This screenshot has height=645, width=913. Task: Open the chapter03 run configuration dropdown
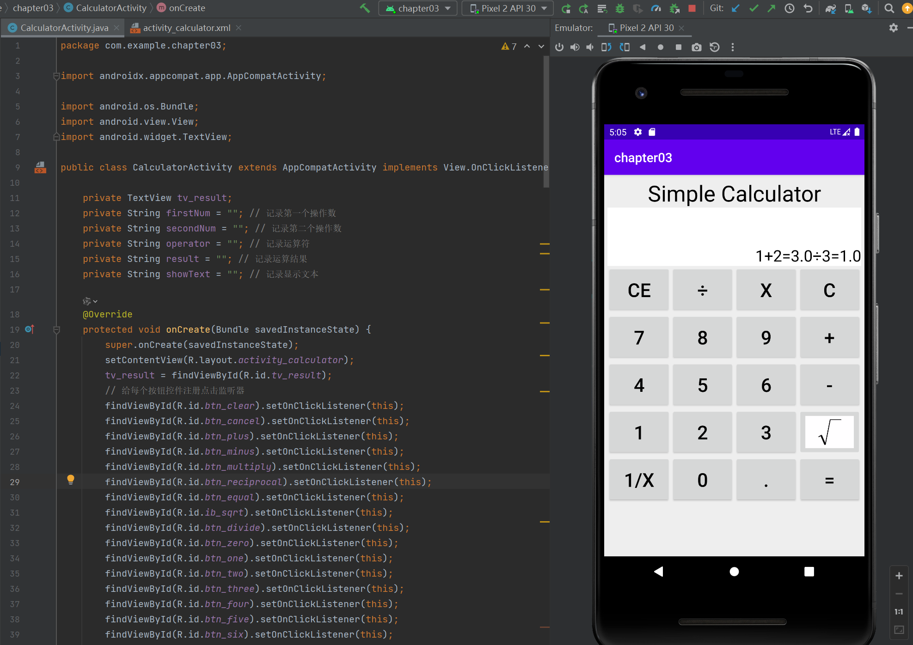(418, 8)
